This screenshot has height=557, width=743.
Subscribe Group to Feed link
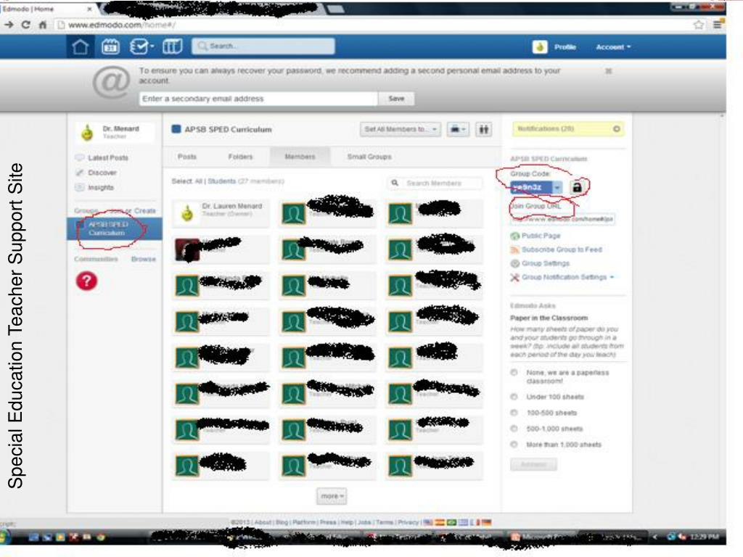pyautogui.click(x=557, y=249)
